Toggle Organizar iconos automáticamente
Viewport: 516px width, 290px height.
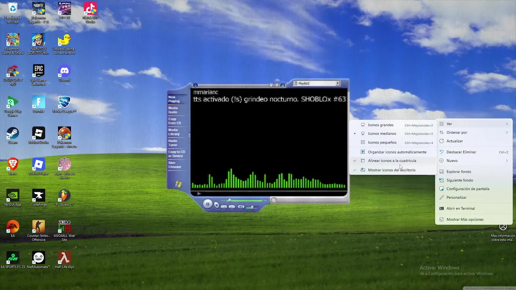click(393, 152)
